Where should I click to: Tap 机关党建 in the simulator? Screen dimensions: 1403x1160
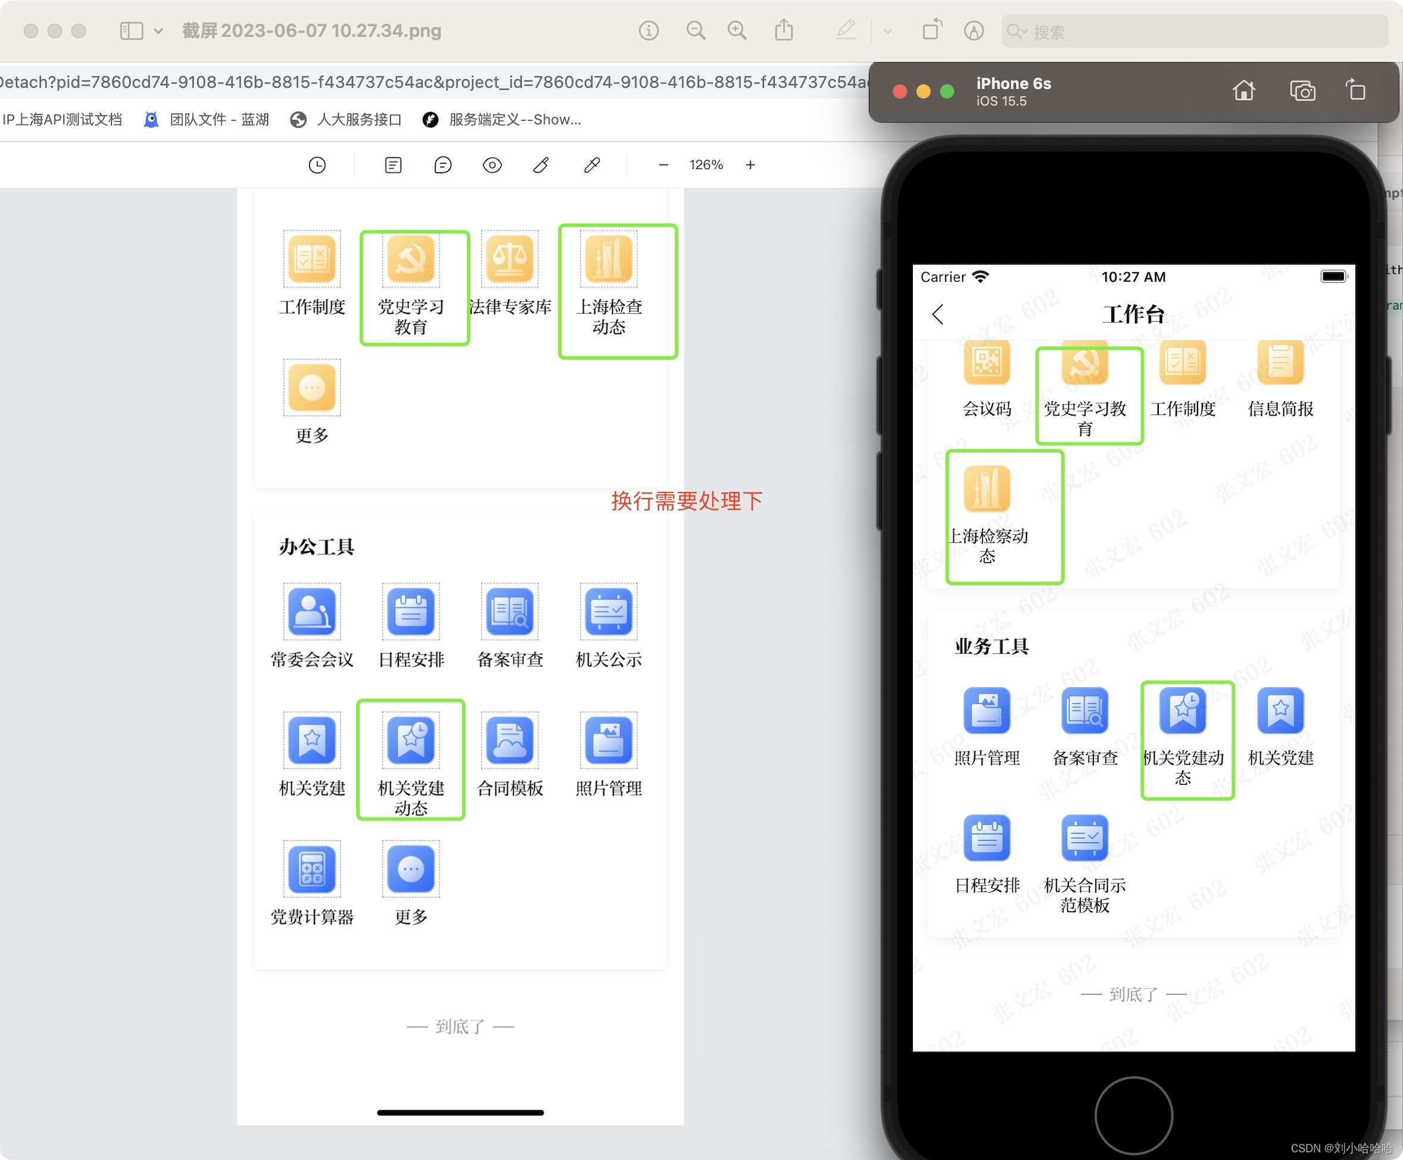[1281, 727]
